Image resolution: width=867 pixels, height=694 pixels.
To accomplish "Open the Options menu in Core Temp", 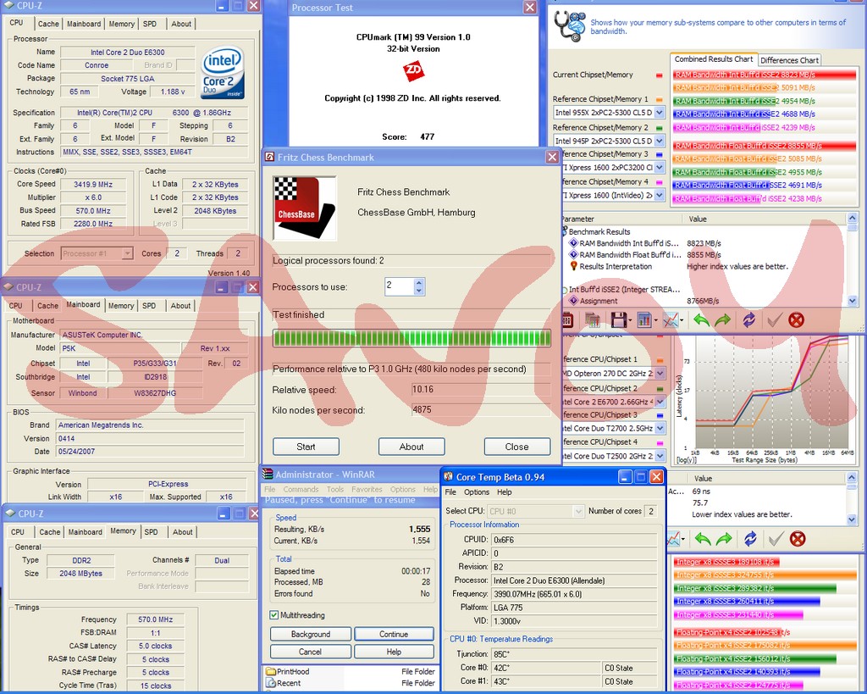I will 477,492.
